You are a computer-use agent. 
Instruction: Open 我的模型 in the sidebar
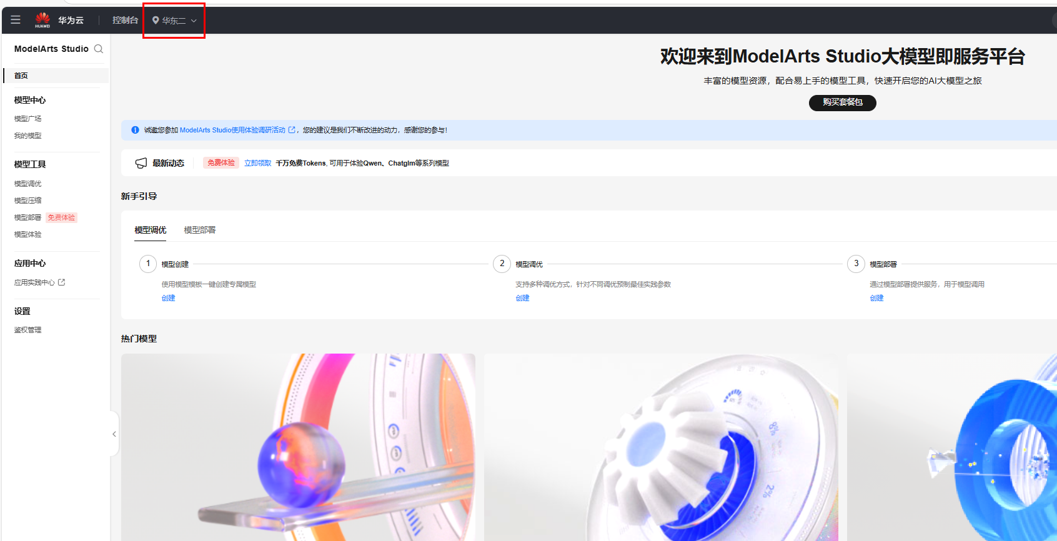pyautogui.click(x=28, y=136)
